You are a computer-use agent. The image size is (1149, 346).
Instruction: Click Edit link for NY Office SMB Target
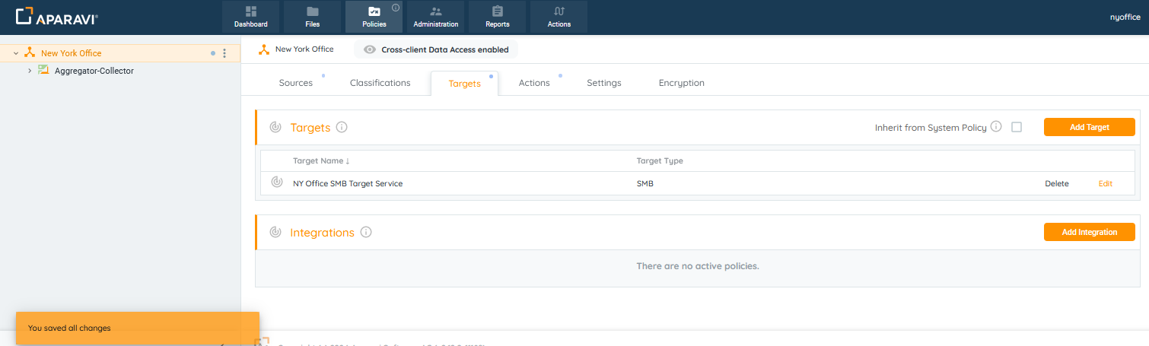click(x=1105, y=184)
